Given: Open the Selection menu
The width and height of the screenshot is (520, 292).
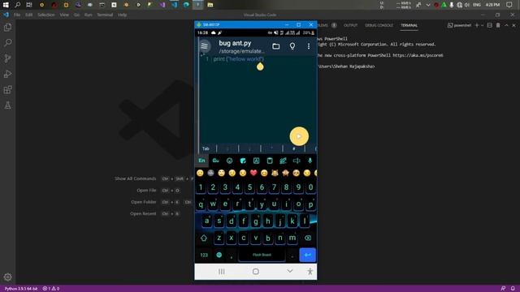Looking at the screenshot, I should point(46,15).
